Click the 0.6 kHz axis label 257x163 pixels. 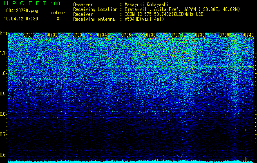click(4, 155)
